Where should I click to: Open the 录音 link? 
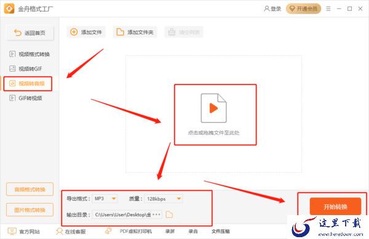click(193, 232)
